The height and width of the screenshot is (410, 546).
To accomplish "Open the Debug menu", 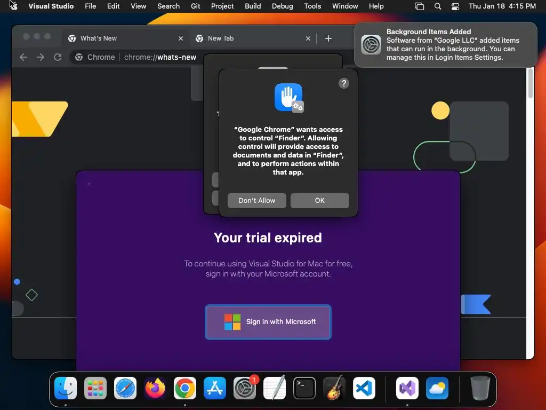I will click(x=283, y=6).
